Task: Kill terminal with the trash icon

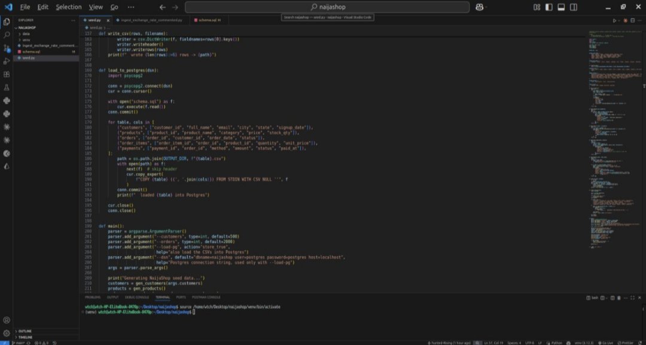Action: click(619, 298)
